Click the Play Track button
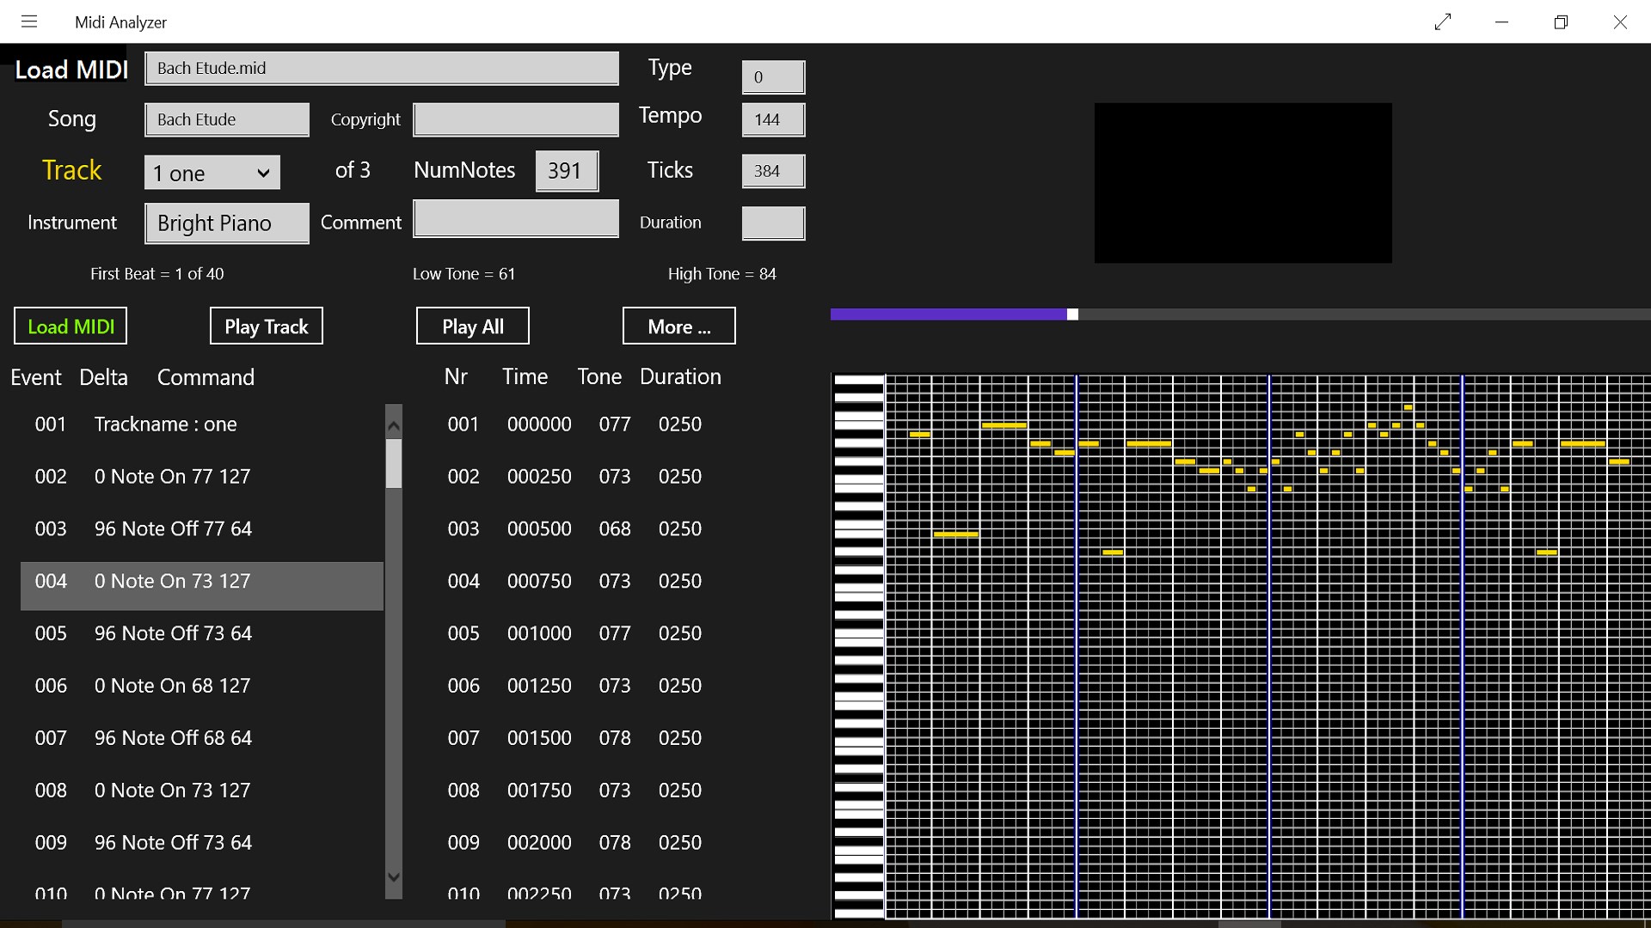Screen dimensions: 1651x928 coord(267,327)
